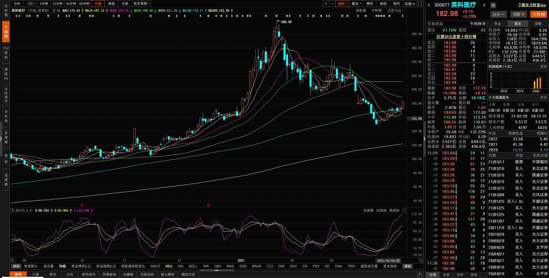The height and width of the screenshot is (278, 549).
Task: Open 资金 sidebar item
Action: [6, 159]
